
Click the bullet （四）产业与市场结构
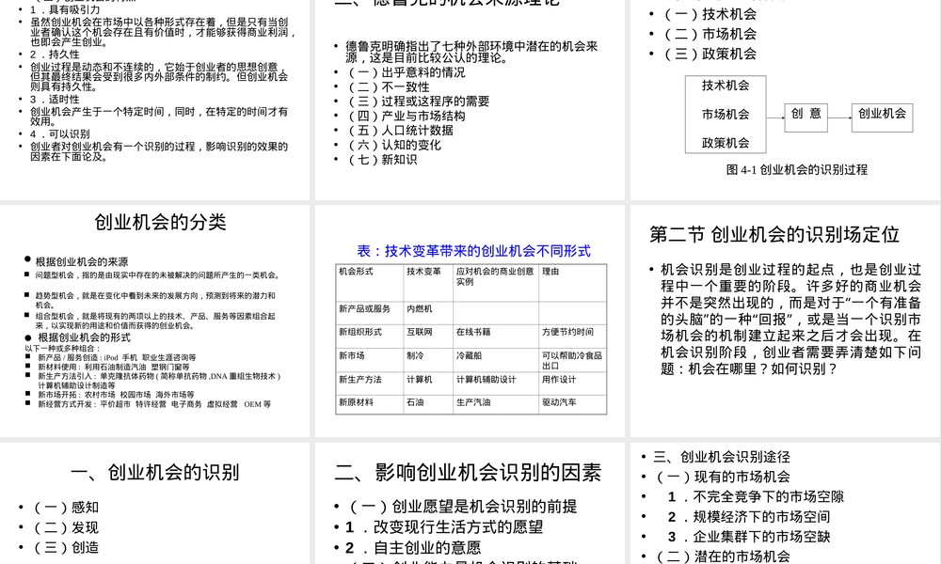pos(407,116)
